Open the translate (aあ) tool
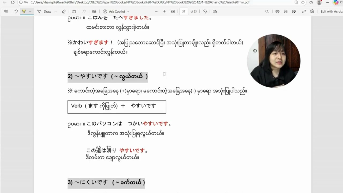Screen dimensions: 343x193 tap(94, 12)
